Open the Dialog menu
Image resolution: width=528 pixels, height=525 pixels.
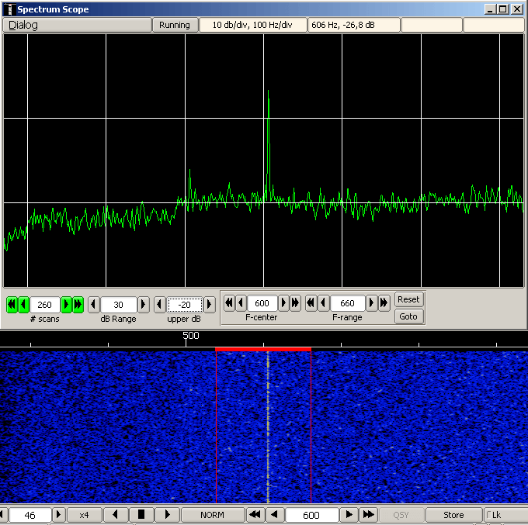(x=77, y=25)
